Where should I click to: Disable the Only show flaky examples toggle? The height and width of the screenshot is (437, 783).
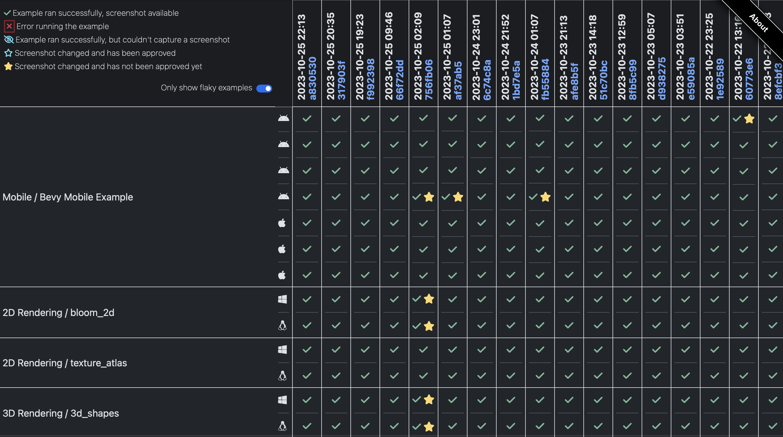[264, 88]
